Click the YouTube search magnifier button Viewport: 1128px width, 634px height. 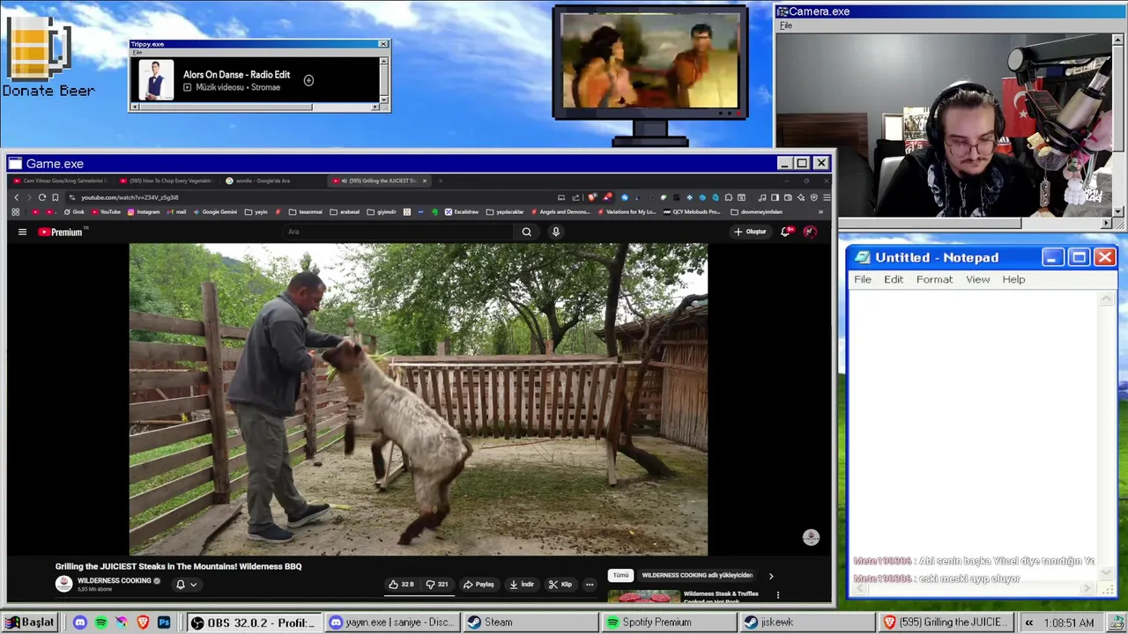[526, 232]
